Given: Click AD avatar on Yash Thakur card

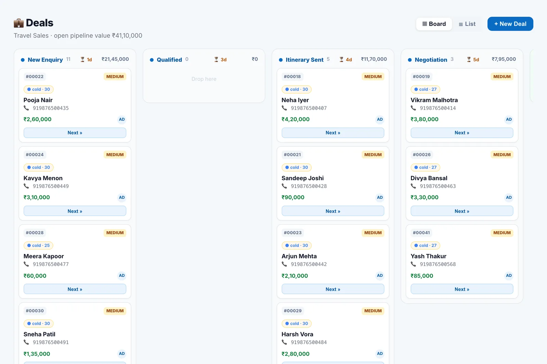Looking at the screenshot, I should 509,275.
